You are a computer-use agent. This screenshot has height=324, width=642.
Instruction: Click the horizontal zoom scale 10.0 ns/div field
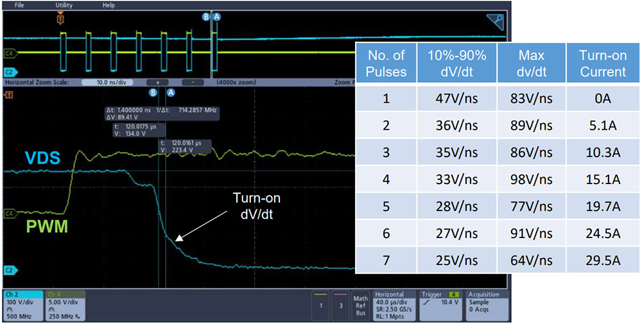click(x=110, y=83)
